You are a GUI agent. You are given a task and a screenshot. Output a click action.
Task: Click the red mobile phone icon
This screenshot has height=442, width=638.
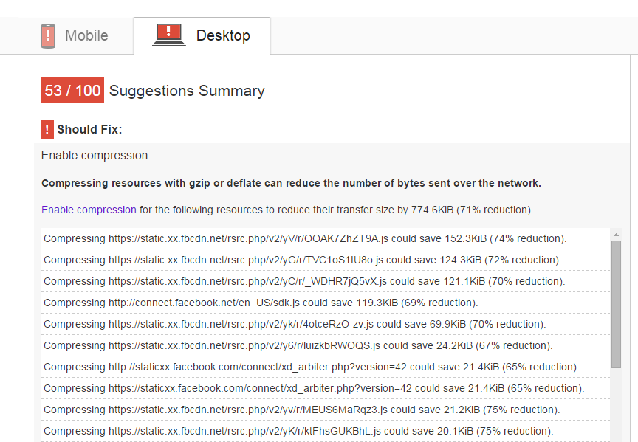click(48, 35)
